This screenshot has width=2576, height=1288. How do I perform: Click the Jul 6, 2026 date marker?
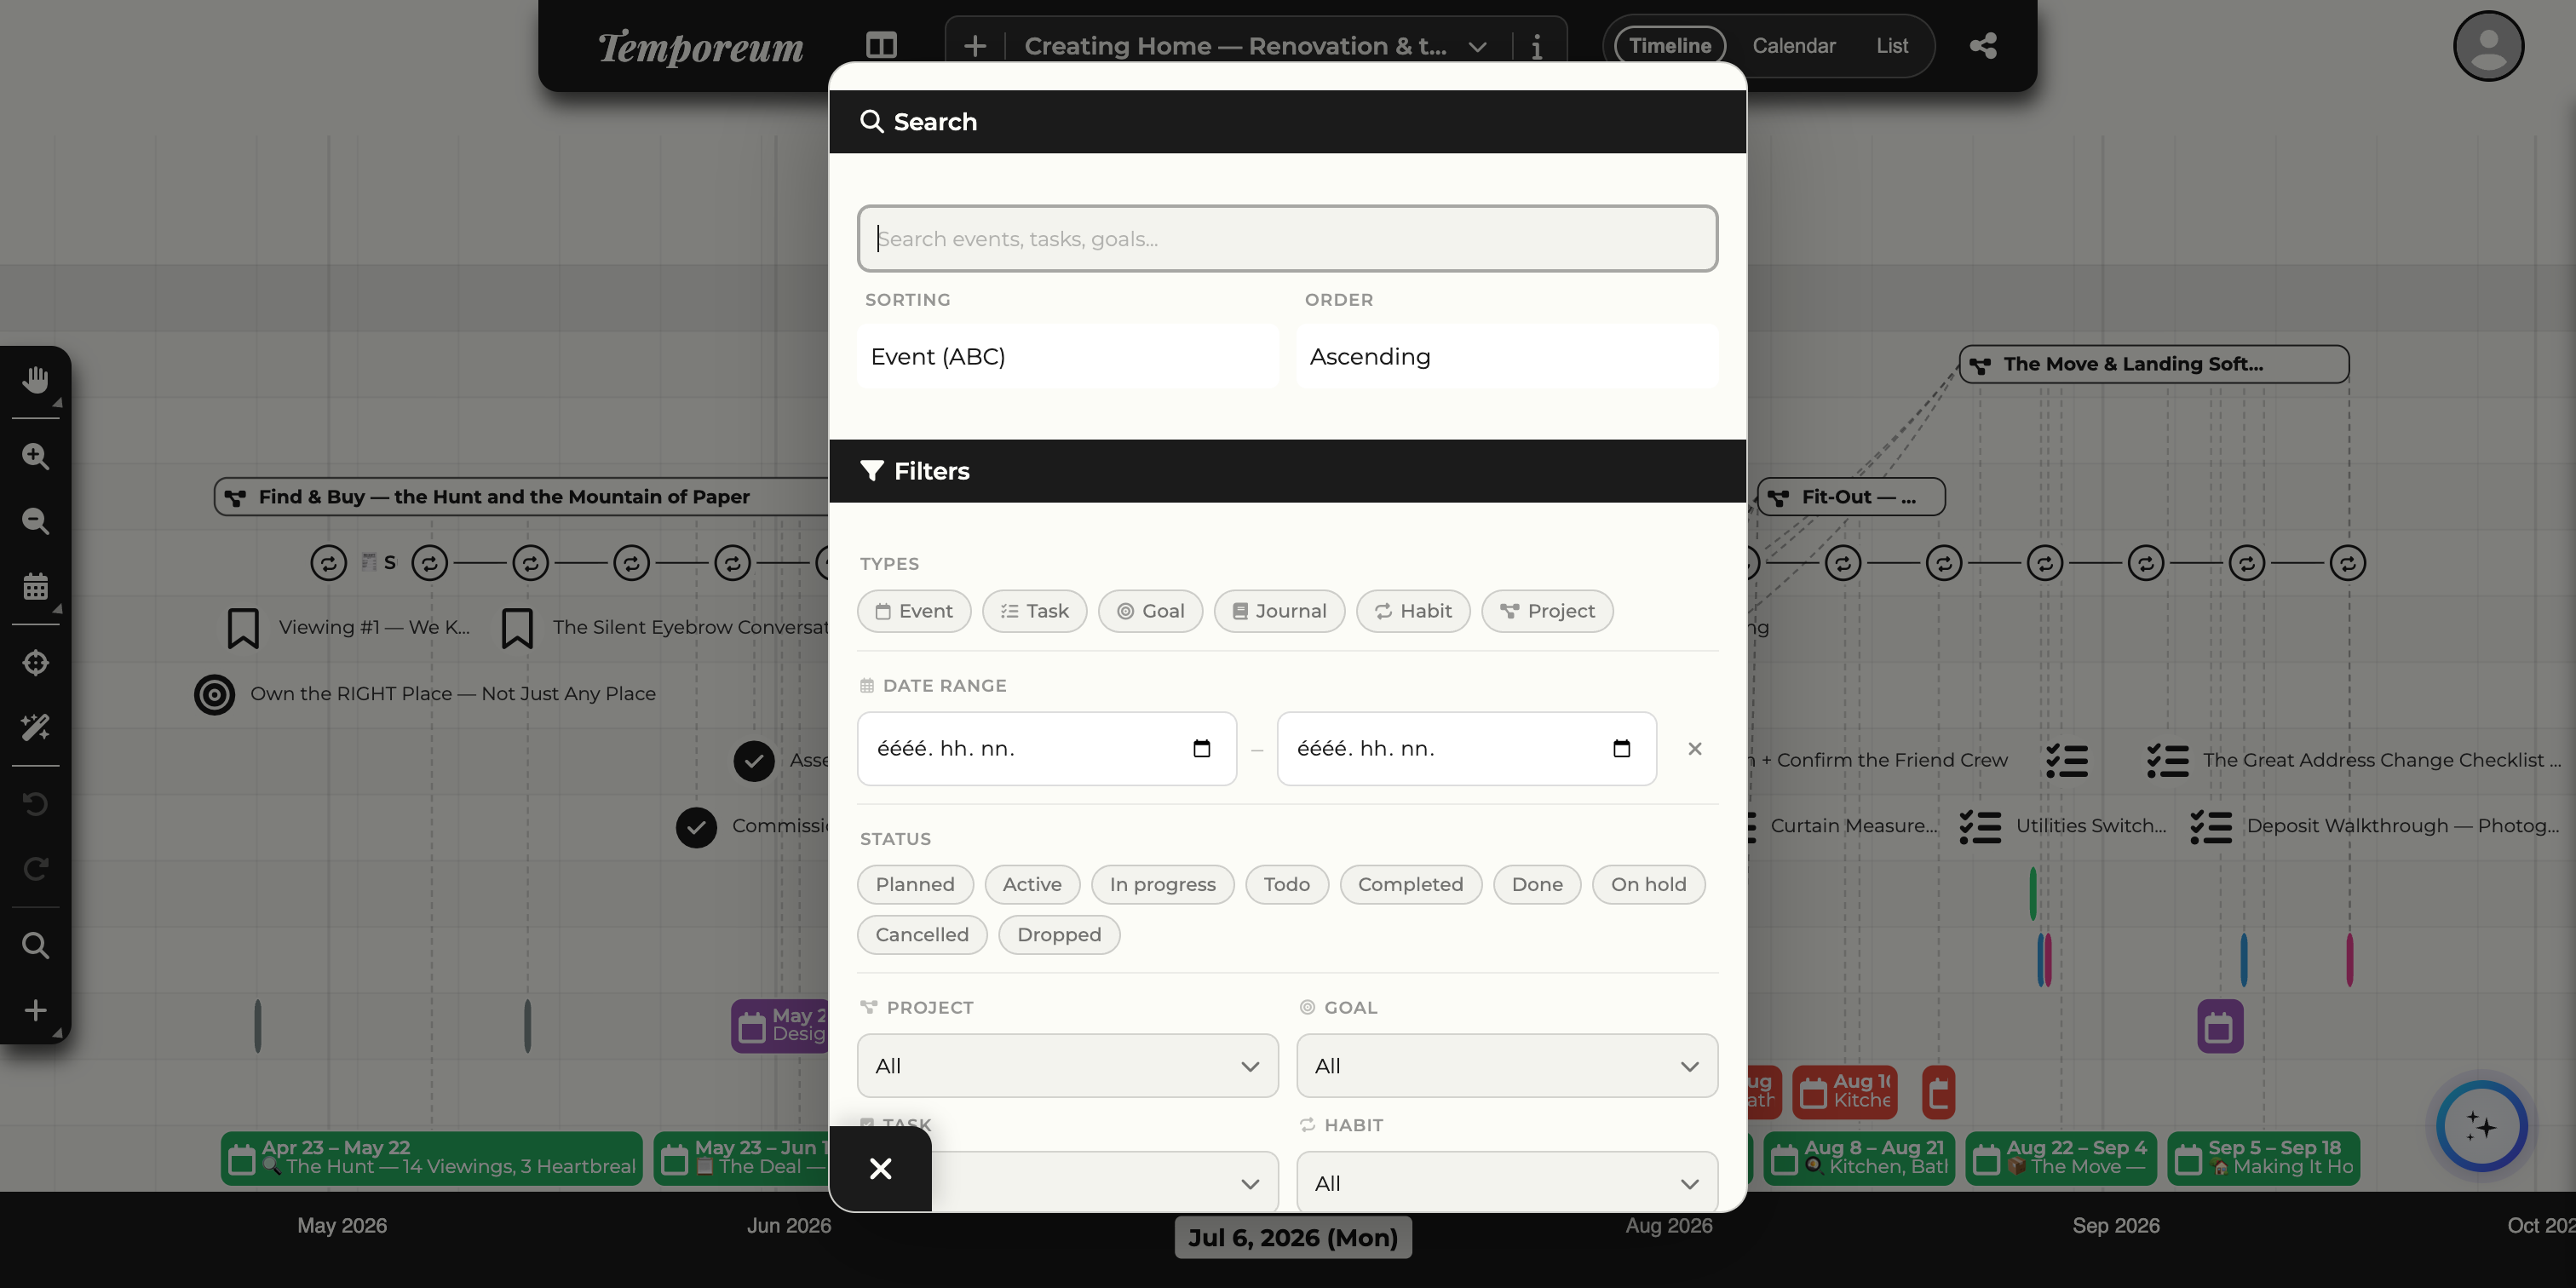click(1292, 1237)
